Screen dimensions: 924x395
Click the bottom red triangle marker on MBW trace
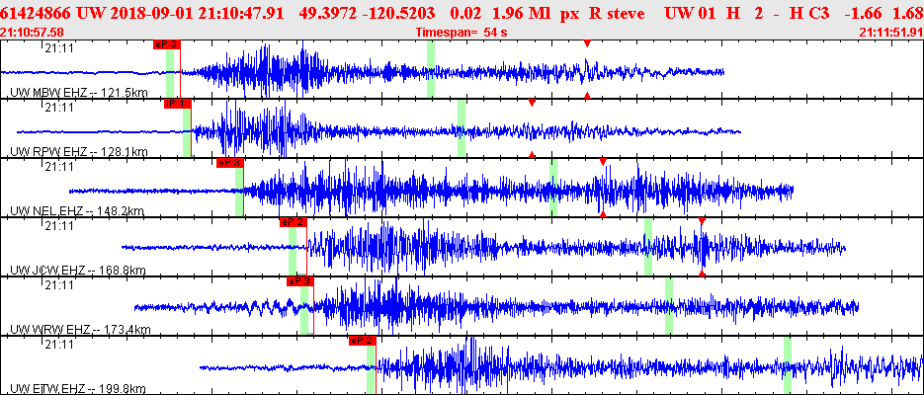point(587,95)
